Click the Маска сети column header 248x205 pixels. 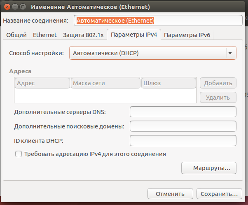coord(105,83)
